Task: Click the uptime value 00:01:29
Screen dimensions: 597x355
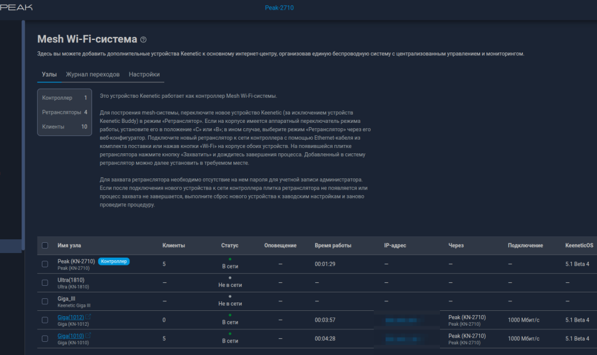Action: (325, 264)
